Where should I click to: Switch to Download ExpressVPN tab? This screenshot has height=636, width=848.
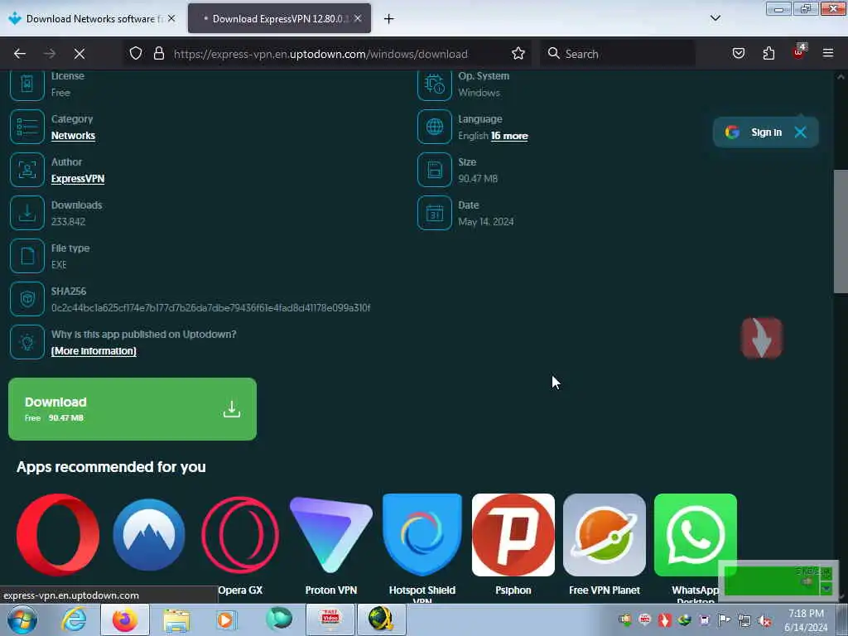pyautogui.click(x=278, y=19)
